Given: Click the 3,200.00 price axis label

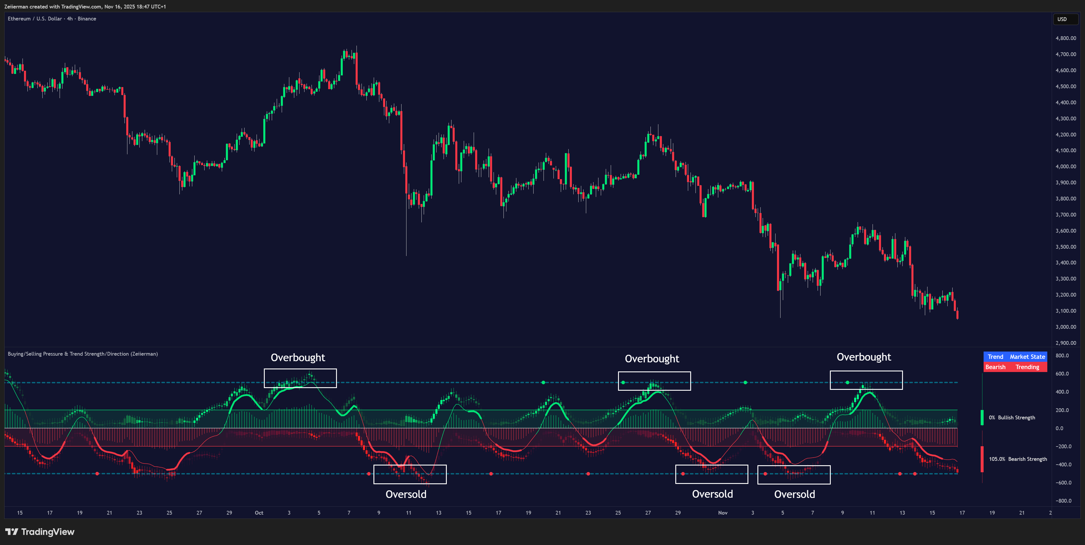Looking at the screenshot, I should pyautogui.click(x=1066, y=295).
